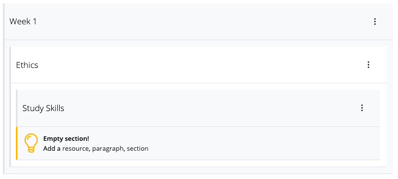Image resolution: width=398 pixels, height=179 pixels.
Task: Add a paragraph via the paragraph link
Action: (108, 149)
